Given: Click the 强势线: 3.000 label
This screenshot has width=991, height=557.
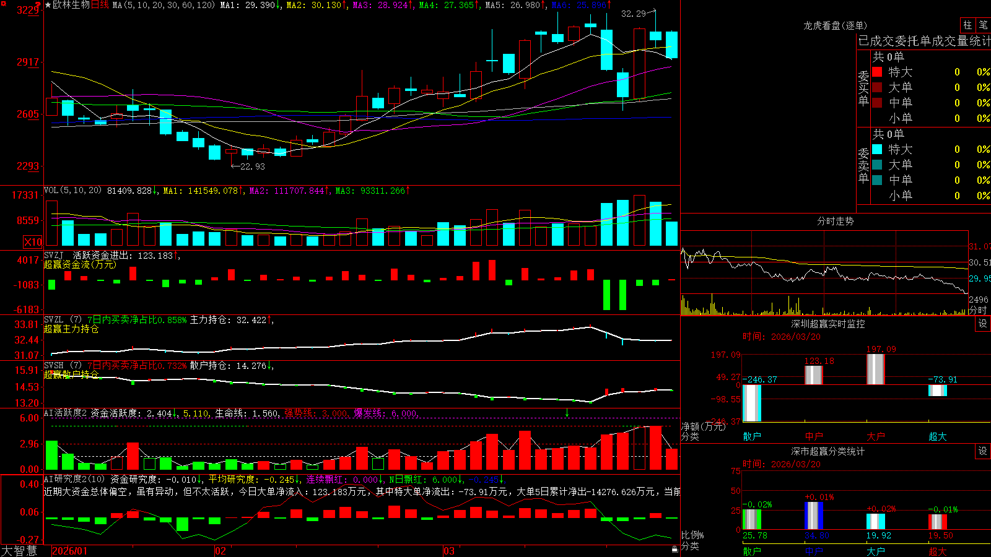Looking at the screenshot, I should (x=317, y=413).
